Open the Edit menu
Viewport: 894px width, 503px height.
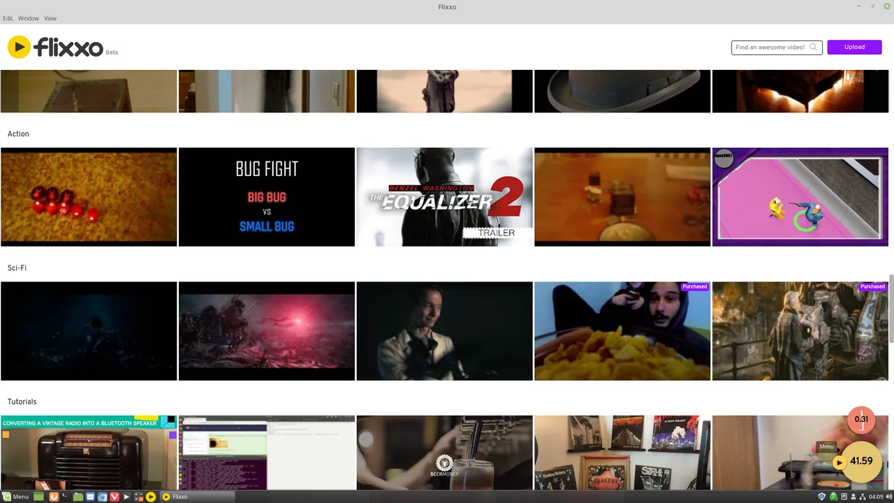tap(8, 18)
